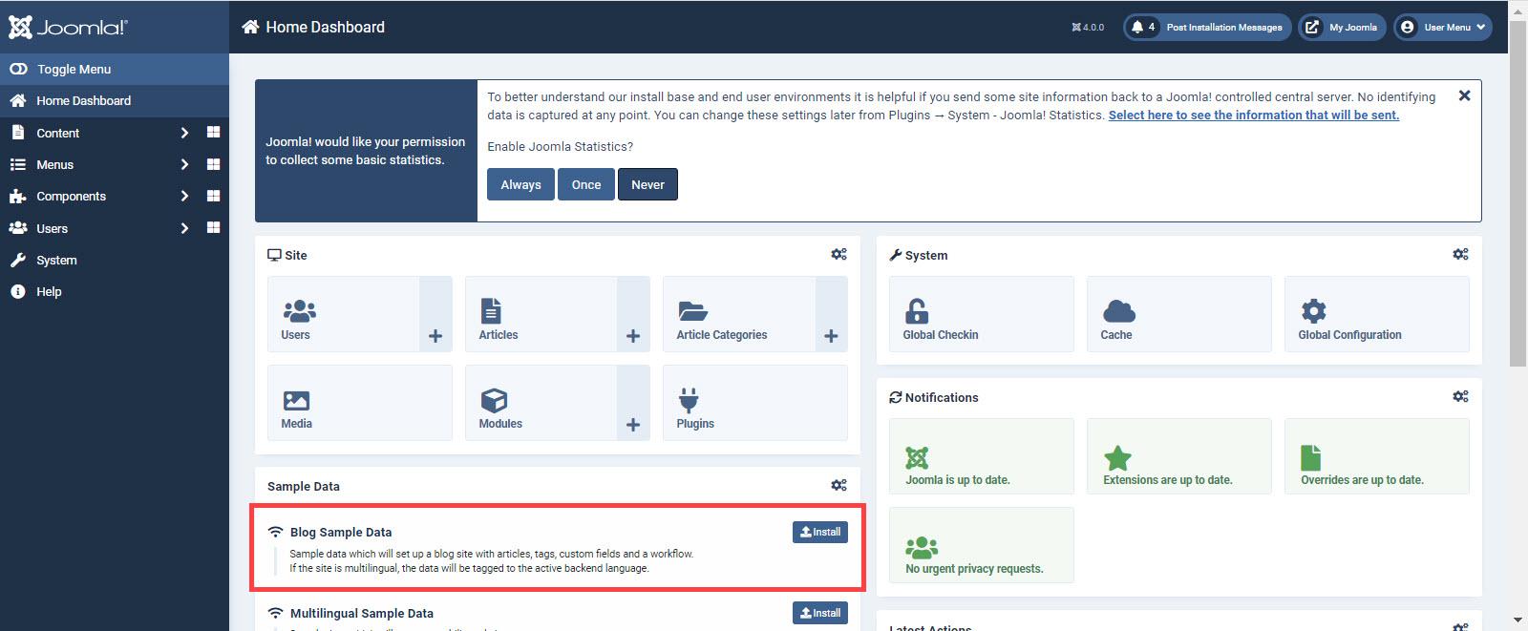Click the scrollbar down arrow
Image resolution: width=1528 pixels, height=631 pixels.
tap(1517, 621)
